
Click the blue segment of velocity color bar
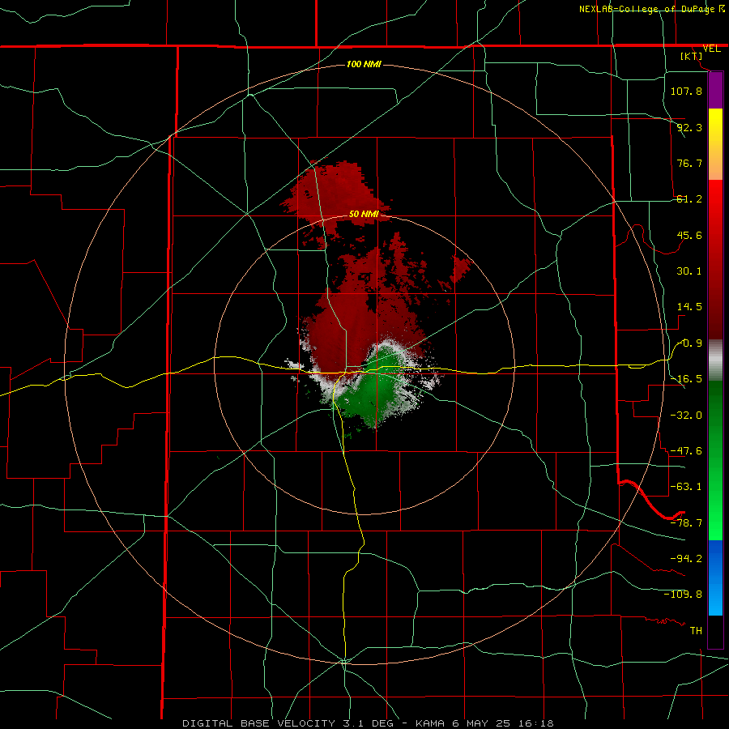pyautogui.click(x=715, y=578)
